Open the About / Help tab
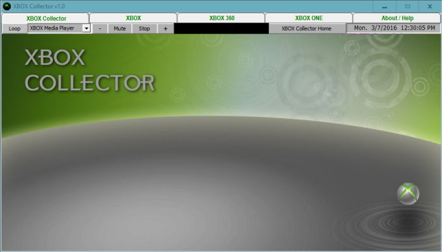Image resolution: width=442 pixels, height=252 pixels. tap(397, 18)
